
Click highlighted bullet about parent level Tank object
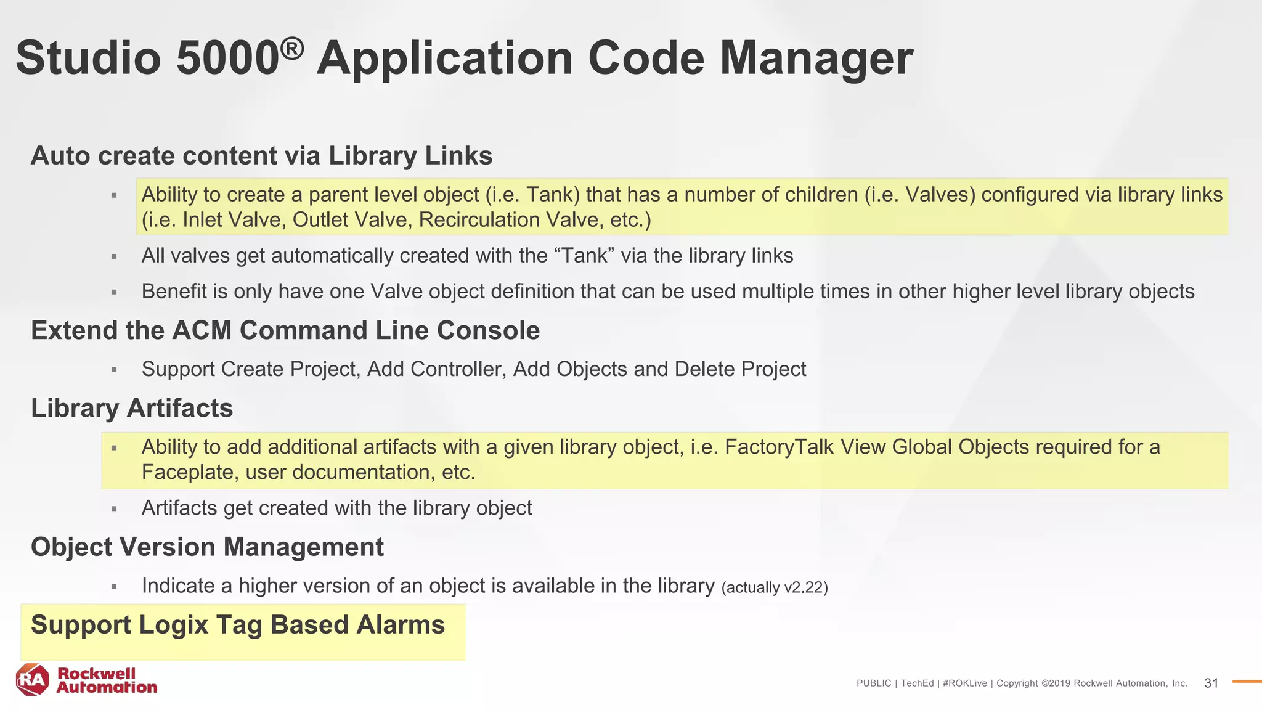[682, 207]
